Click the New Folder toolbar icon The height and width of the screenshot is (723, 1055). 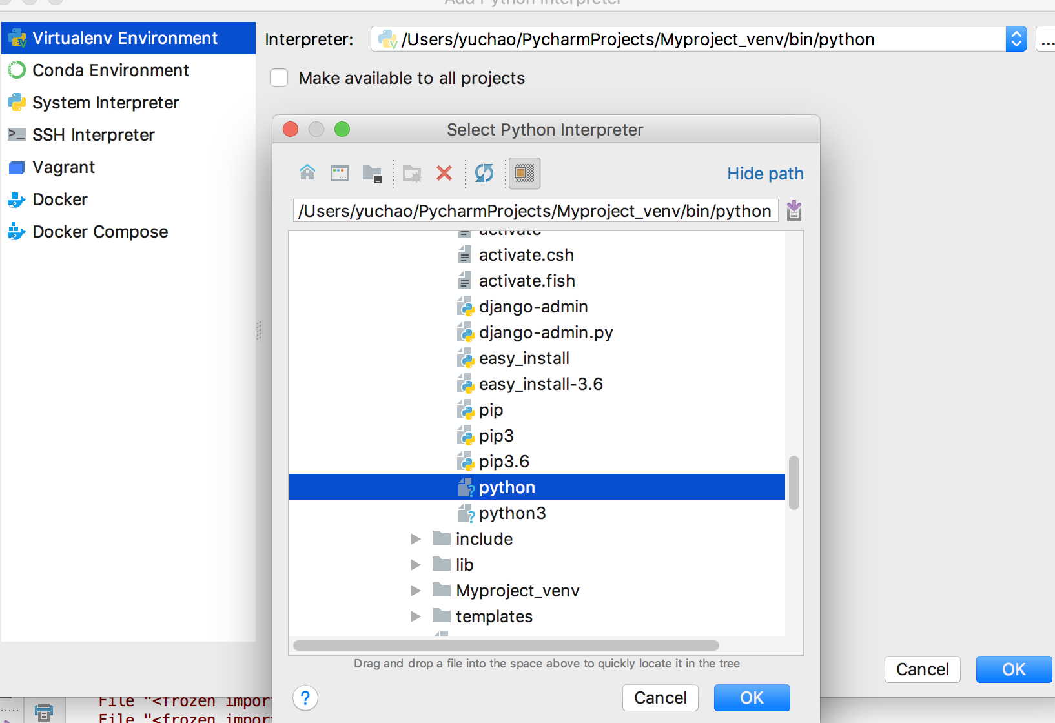tap(411, 173)
